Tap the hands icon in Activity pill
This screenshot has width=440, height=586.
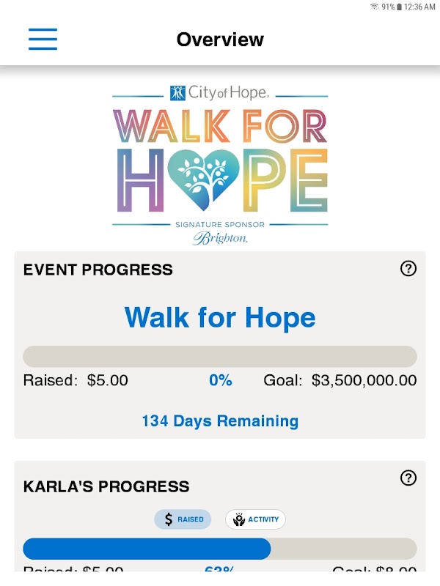pyautogui.click(x=239, y=519)
